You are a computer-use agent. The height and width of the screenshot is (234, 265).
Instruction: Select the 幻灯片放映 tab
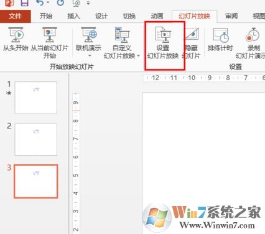click(x=194, y=16)
